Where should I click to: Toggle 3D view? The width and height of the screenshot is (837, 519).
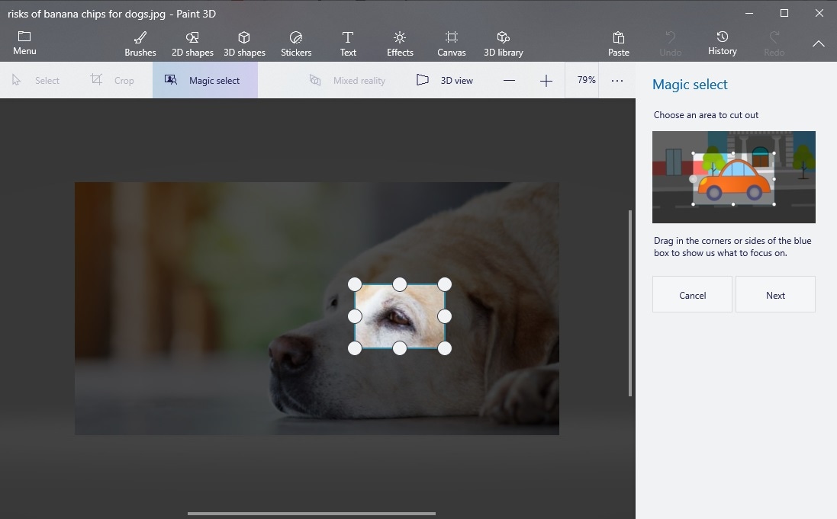click(x=445, y=81)
